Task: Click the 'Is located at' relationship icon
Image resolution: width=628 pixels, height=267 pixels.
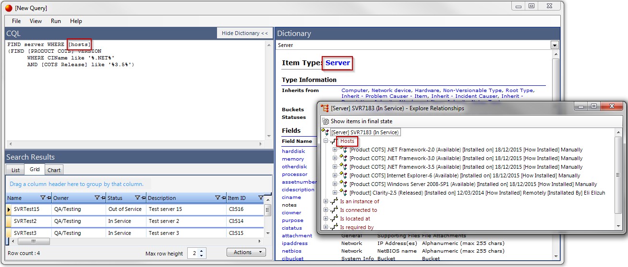Action: point(334,219)
